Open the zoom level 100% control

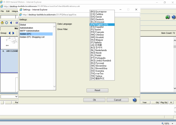click(x=166, y=123)
